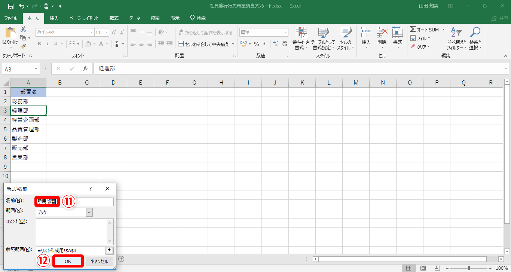This screenshot has width=511, height=272.
Task: Increase decimal places
Action: [276, 44]
